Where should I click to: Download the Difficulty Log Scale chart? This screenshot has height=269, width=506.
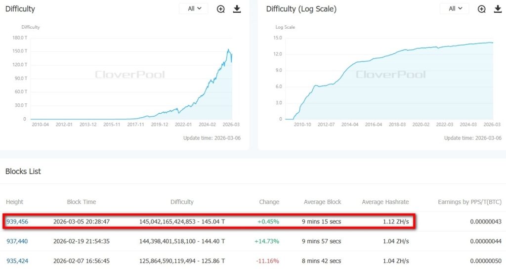[498, 9]
